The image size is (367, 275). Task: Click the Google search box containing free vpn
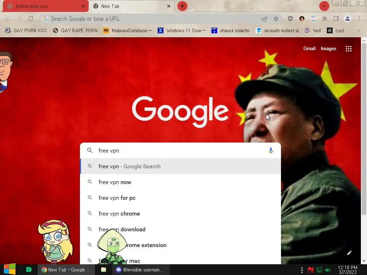coord(180,151)
